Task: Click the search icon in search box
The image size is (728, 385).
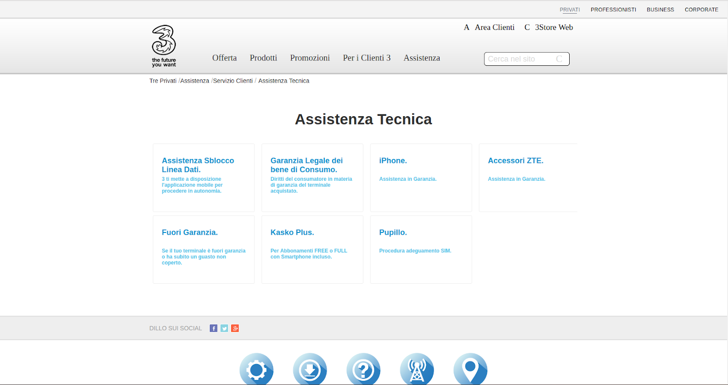Action: [559, 59]
